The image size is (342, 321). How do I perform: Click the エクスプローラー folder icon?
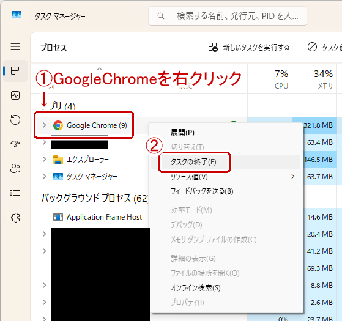tap(58, 160)
